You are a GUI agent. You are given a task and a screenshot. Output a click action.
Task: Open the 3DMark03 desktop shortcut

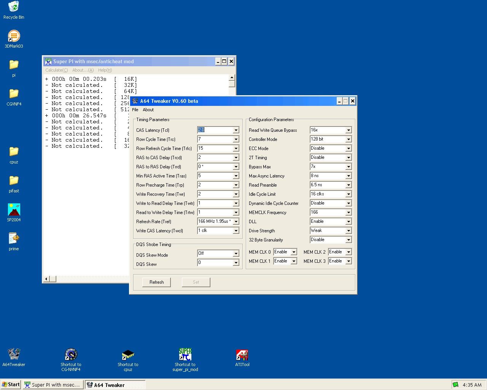coord(14,37)
